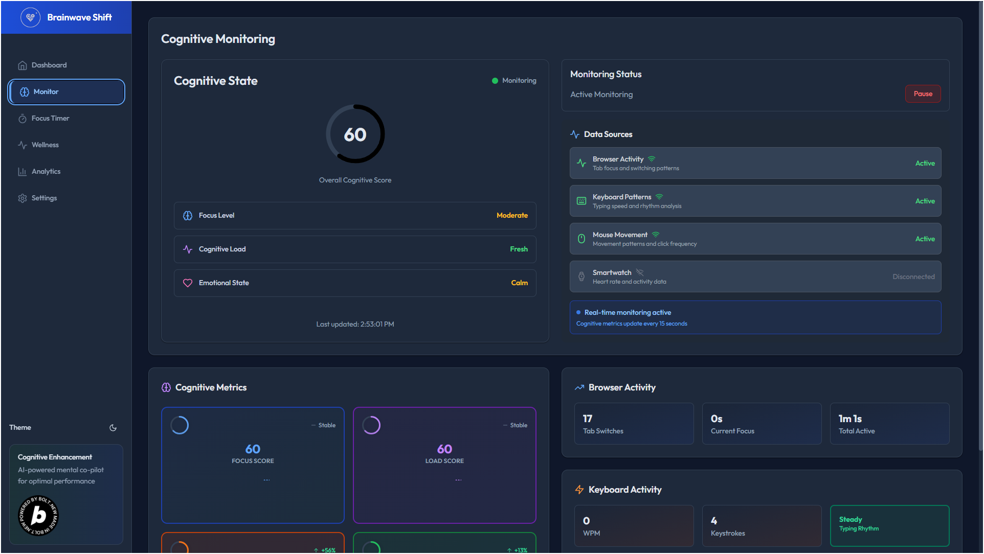984x554 pixels.
Task: Open the Analytics section
Action: (46, 172)
